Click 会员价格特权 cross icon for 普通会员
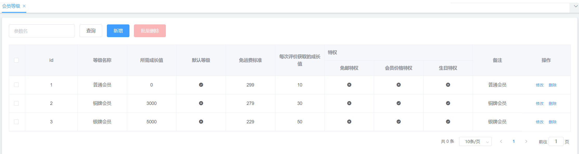The width and height of the screenshot is (579, 154). [399, 85]
